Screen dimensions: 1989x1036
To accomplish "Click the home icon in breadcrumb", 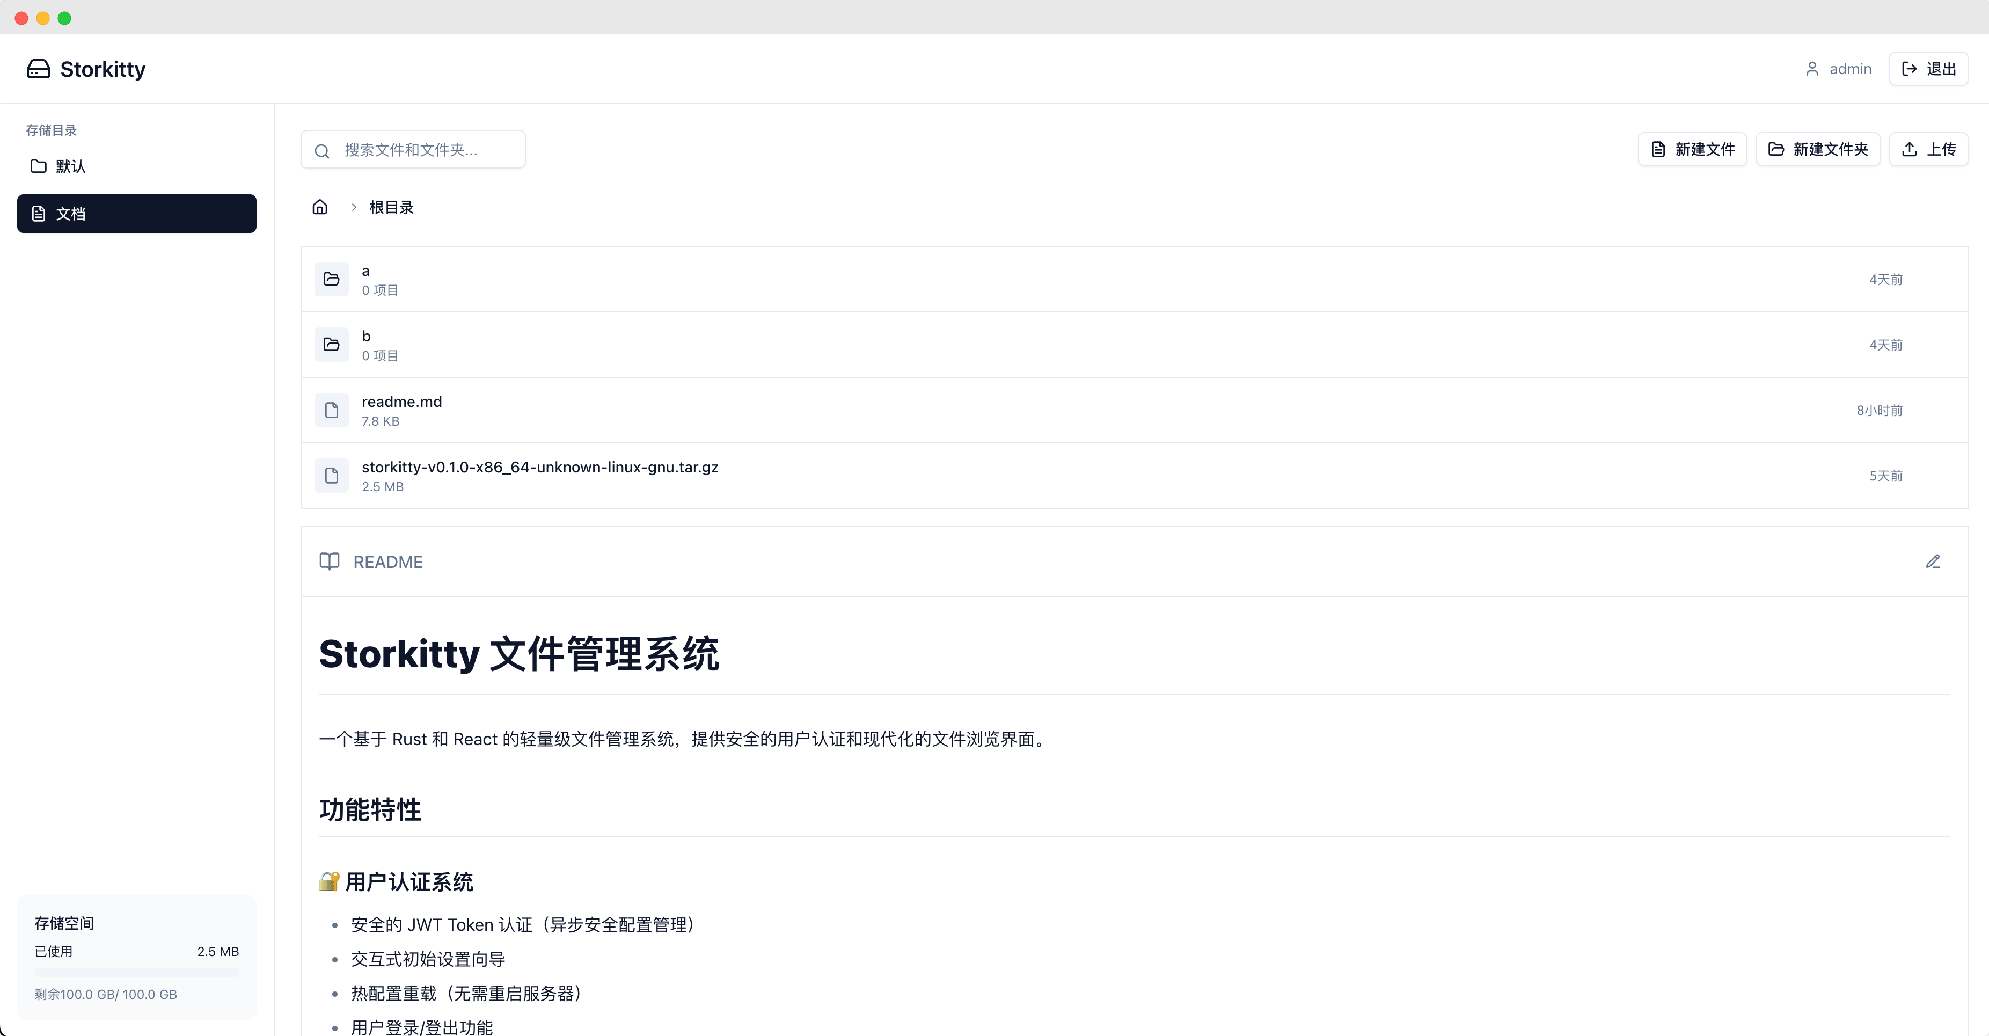I will click(x=320, y=207).
